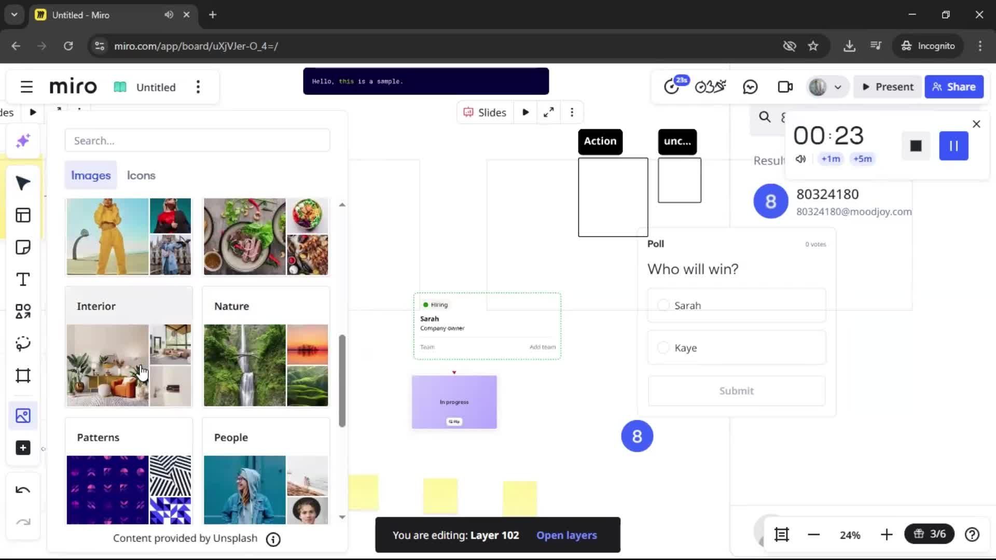Click the purple In progress card
Image resolution: width=996 pixels, height=560 pixels.
454,402
